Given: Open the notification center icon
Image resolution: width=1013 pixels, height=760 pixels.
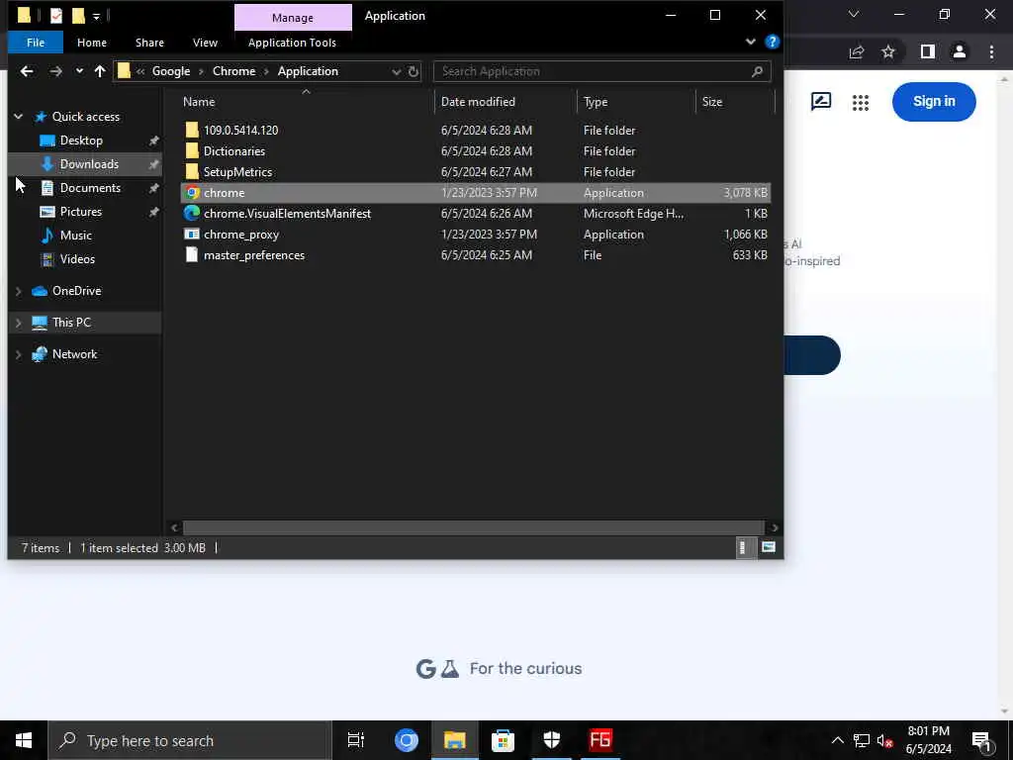Looking at the screenshot, I should click(981, 741).
